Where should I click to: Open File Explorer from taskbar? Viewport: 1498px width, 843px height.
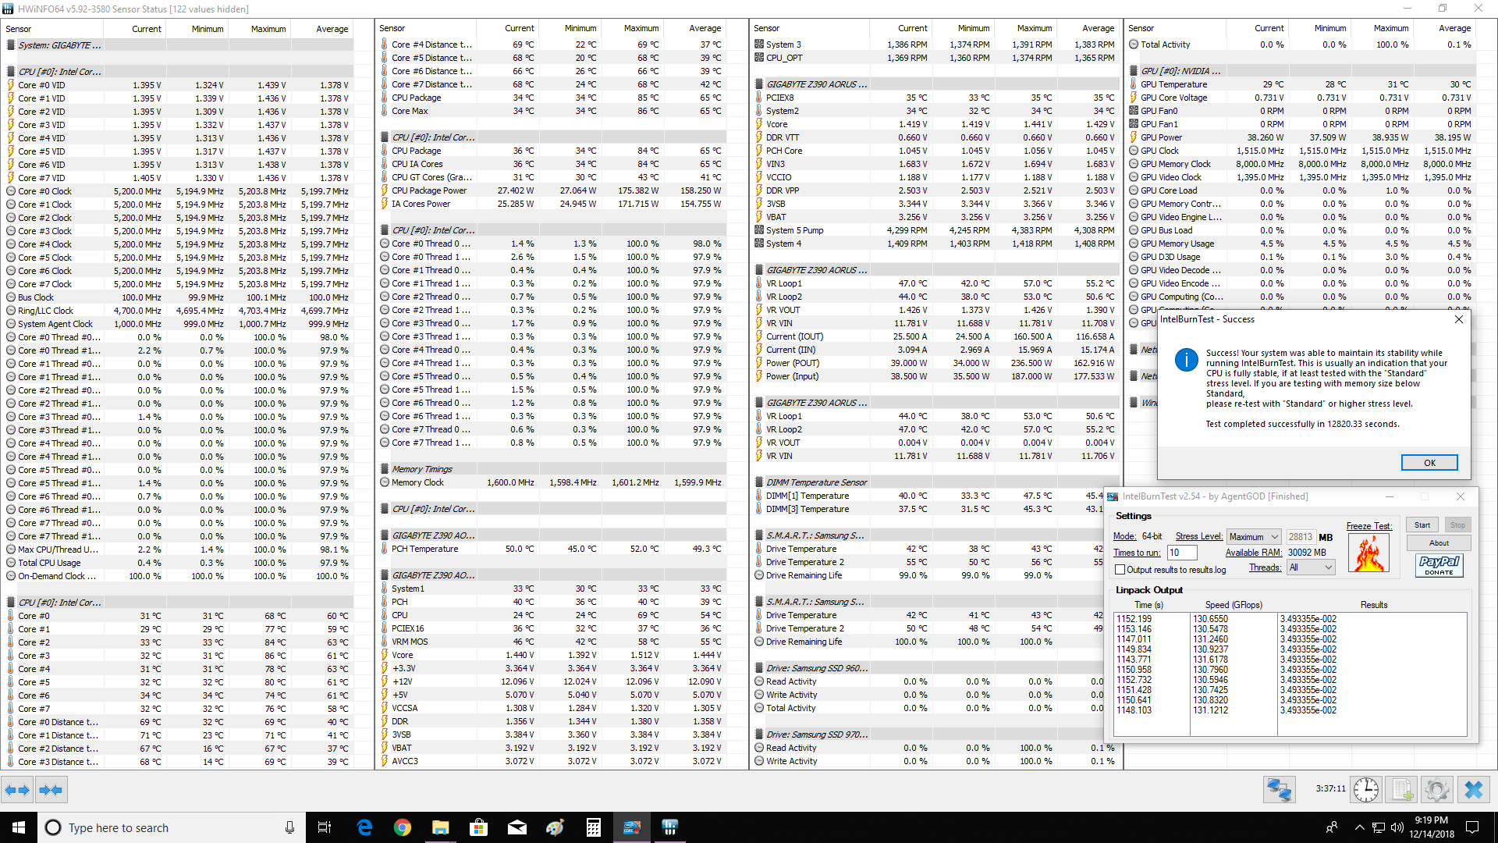coord(441,827)
